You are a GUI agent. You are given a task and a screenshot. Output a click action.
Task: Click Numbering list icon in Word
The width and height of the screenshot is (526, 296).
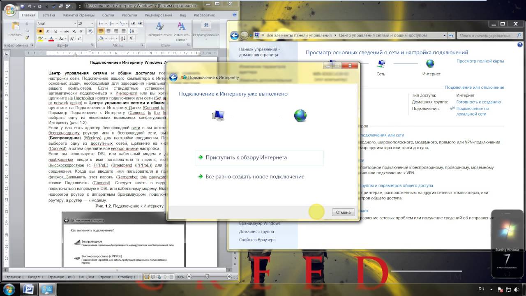point(112,23)
